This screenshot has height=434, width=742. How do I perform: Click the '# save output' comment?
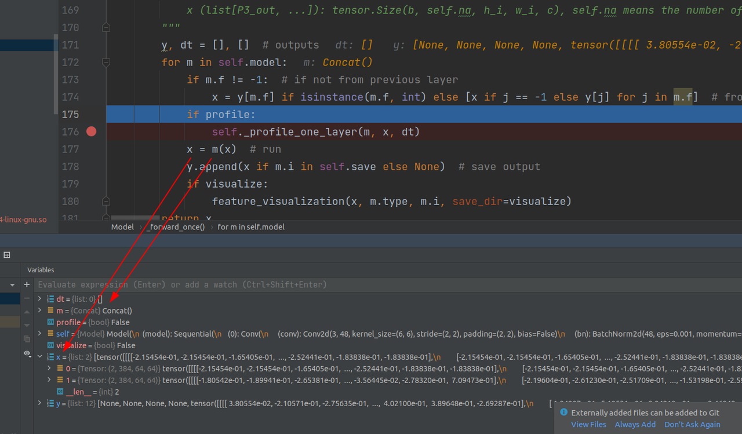click(499, 166)
